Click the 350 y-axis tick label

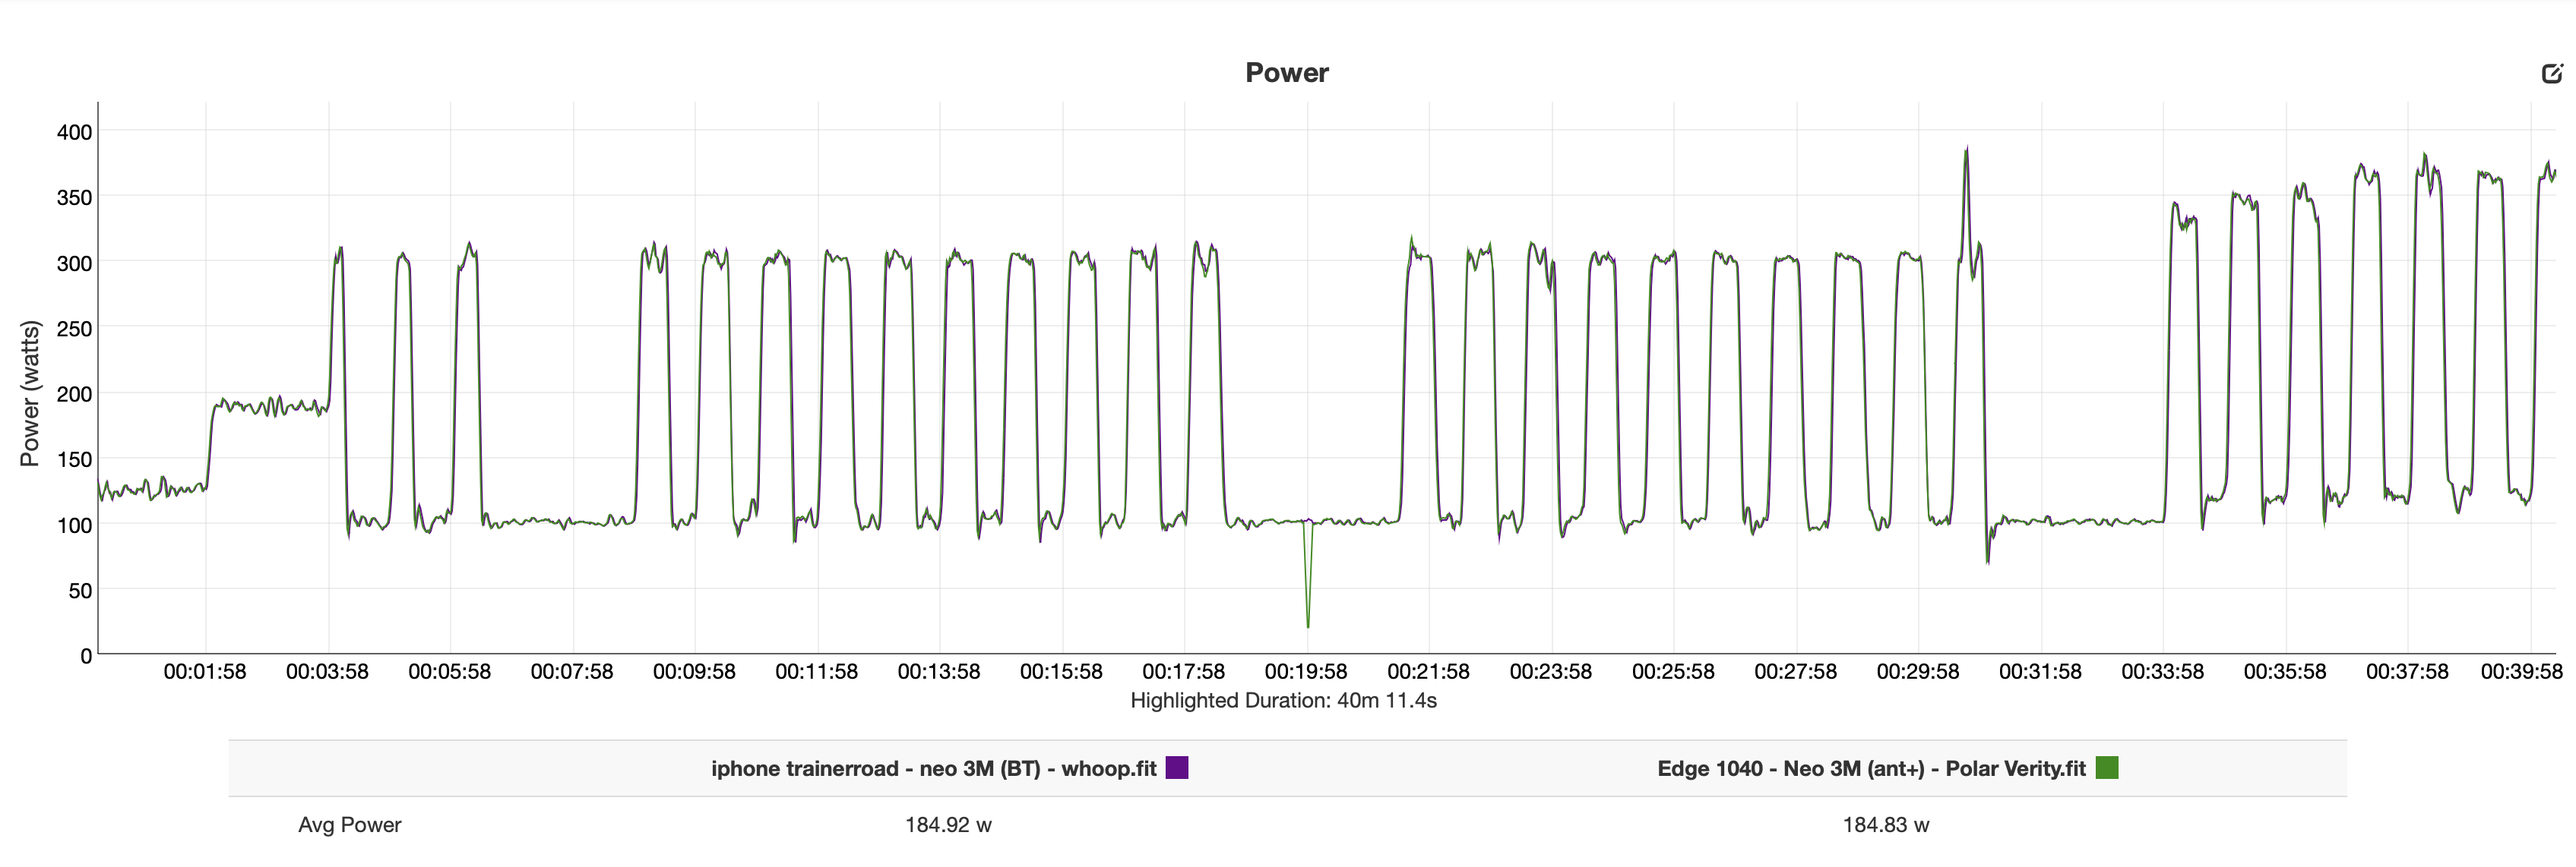tap(74, 198)
